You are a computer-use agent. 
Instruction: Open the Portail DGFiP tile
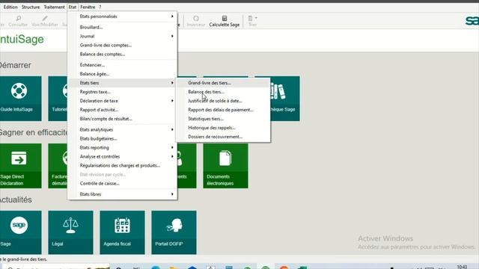click(x=174, y=232)
